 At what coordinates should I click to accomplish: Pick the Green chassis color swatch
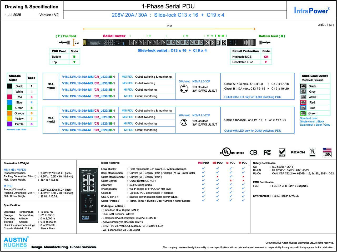pos(10,108)
